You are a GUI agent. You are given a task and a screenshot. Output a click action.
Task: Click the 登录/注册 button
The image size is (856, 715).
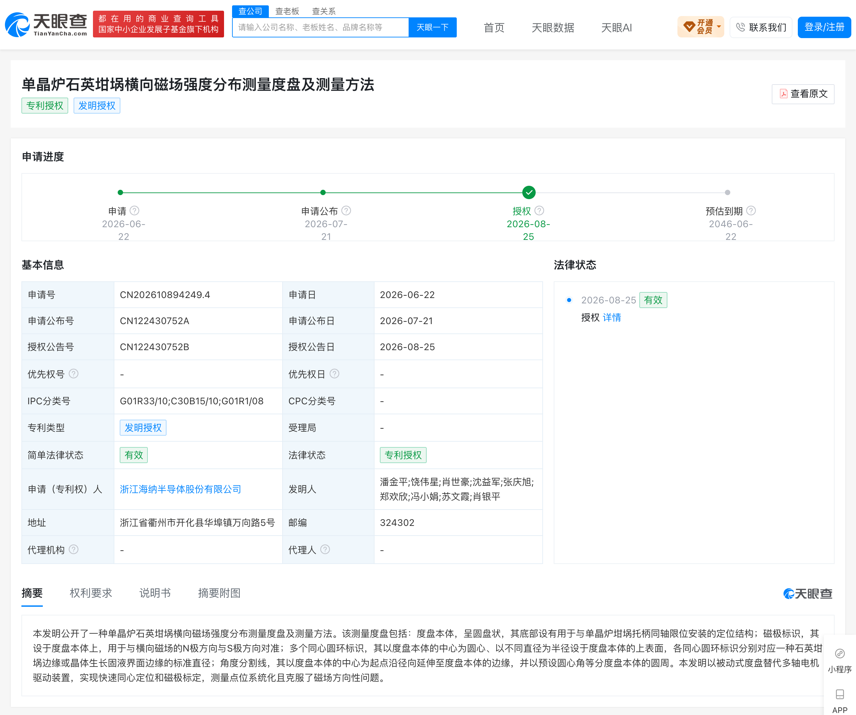point(824,27)
